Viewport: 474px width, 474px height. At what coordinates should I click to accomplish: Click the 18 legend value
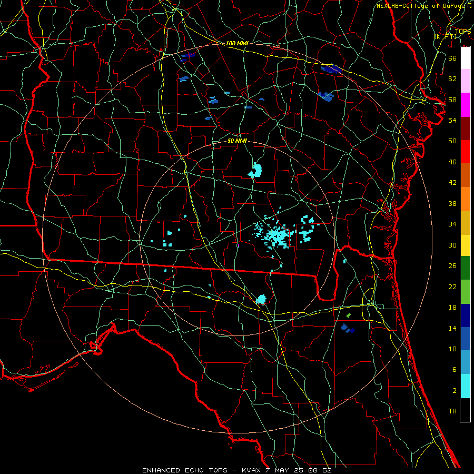tap(452, 308)
